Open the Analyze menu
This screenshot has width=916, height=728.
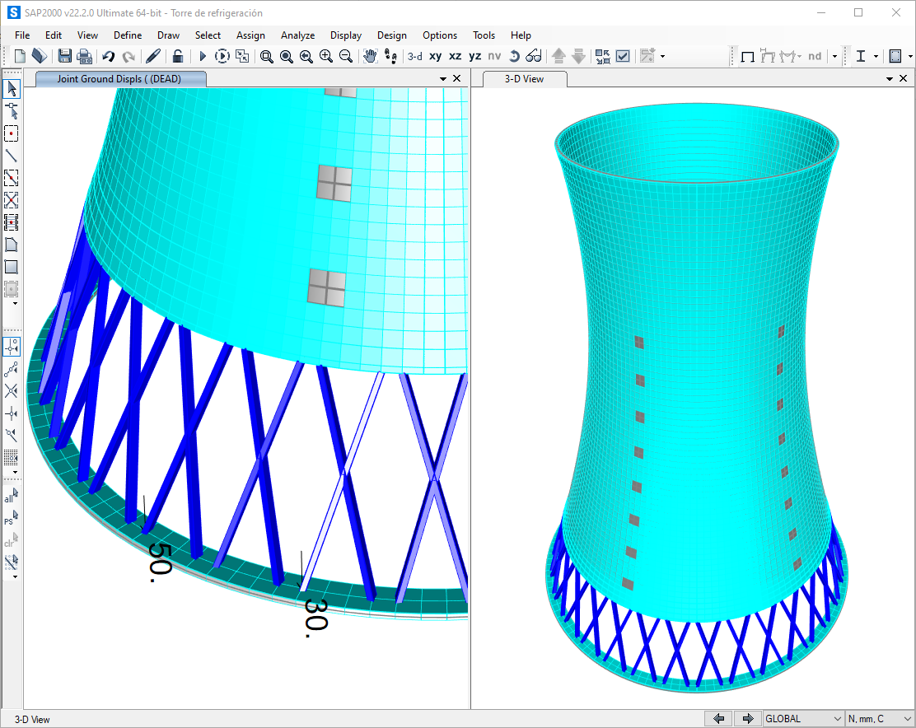(297, 35)
